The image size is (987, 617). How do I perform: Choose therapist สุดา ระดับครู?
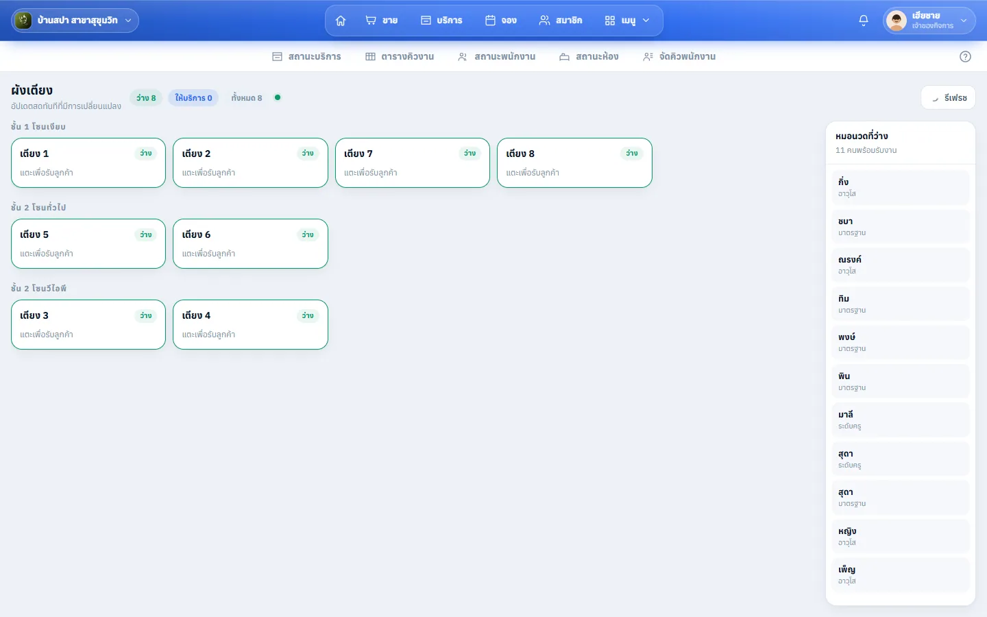901,459
